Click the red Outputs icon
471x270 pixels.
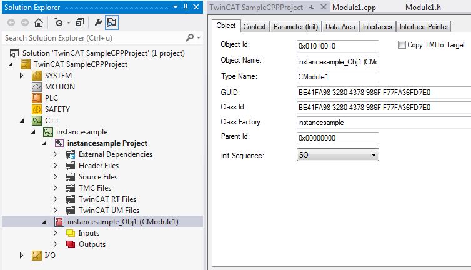click(71, 244)
